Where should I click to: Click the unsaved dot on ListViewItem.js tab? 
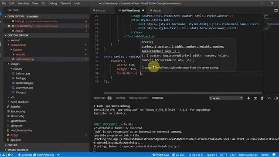pos(143,10)
